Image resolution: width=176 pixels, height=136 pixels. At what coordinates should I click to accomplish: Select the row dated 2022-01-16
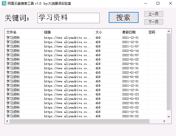[86, 51]
